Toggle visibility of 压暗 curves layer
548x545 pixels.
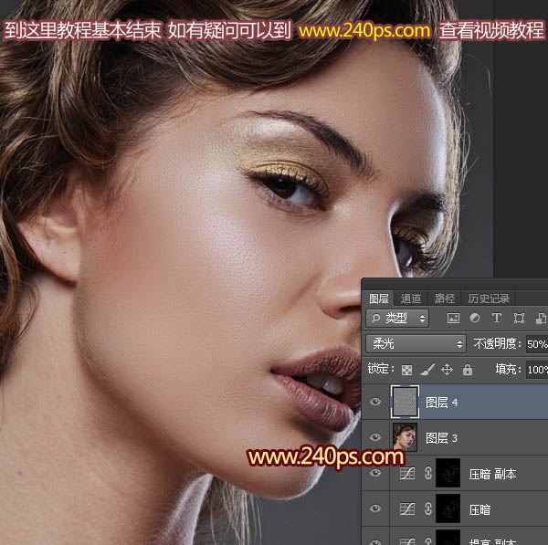375,508
